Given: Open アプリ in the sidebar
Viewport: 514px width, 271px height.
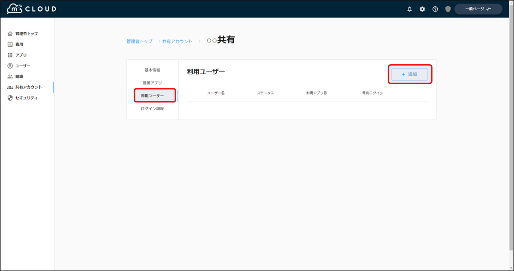Looking at the screenshot, I should 21,55.
